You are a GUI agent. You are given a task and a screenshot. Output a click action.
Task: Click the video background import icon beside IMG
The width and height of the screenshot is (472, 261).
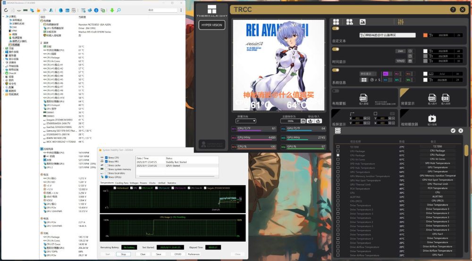[x=445, y=97]
